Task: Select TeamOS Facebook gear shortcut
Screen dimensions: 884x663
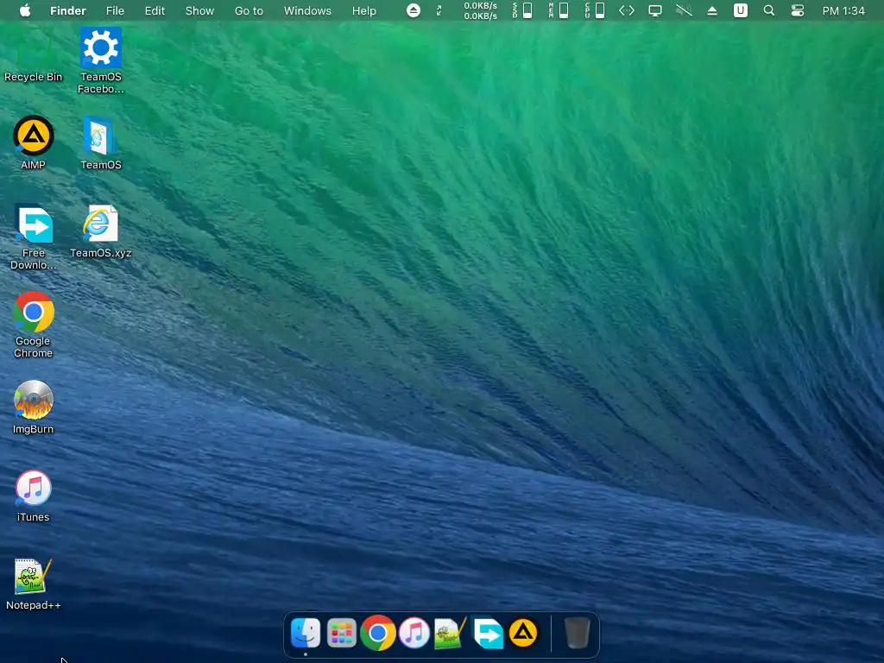Action: click(101, 61)
